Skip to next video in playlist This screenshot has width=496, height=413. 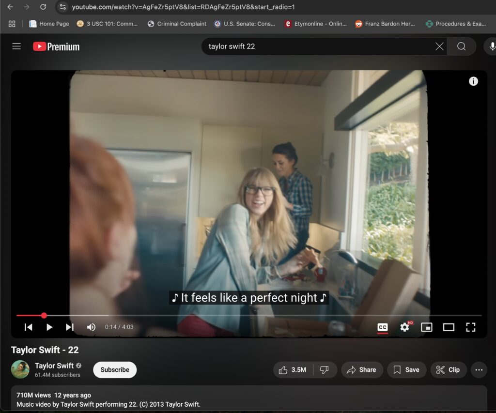click(x=70, y=327)
